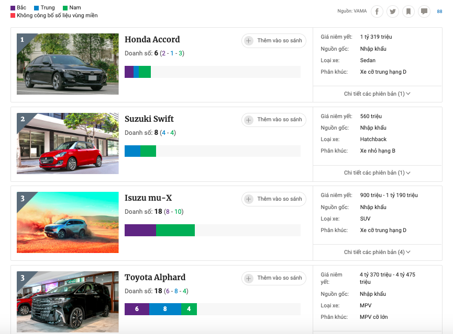The width and height of the screenshot is (453, 334).
Task: Open the comments via the speech bubble icon
Action: tap(424, 11)
